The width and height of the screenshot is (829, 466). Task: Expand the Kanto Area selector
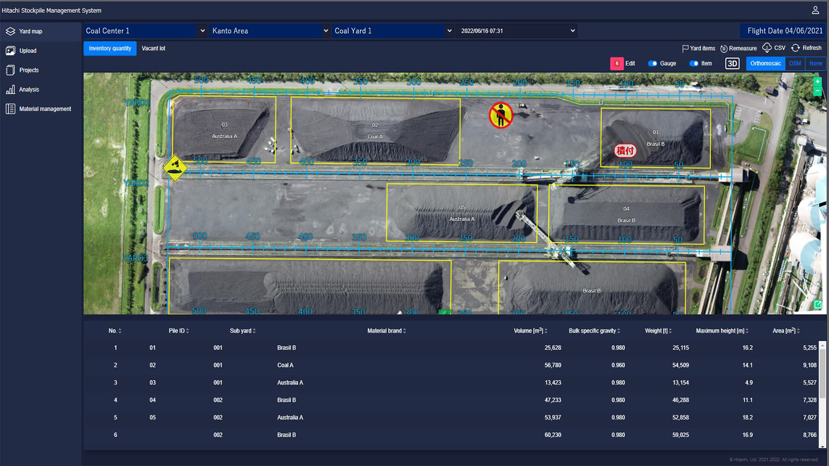click(x=269, y=31)
